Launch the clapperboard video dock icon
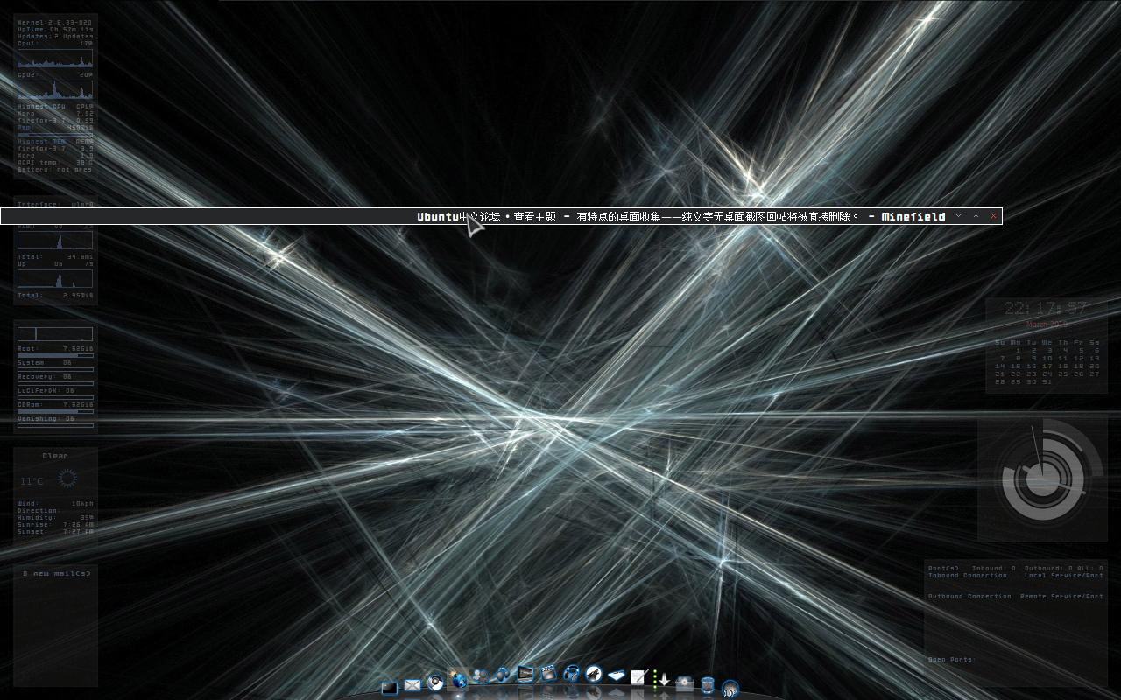Image resolution: width=1121 pixels, height=700 pixels. coord(548,674)
